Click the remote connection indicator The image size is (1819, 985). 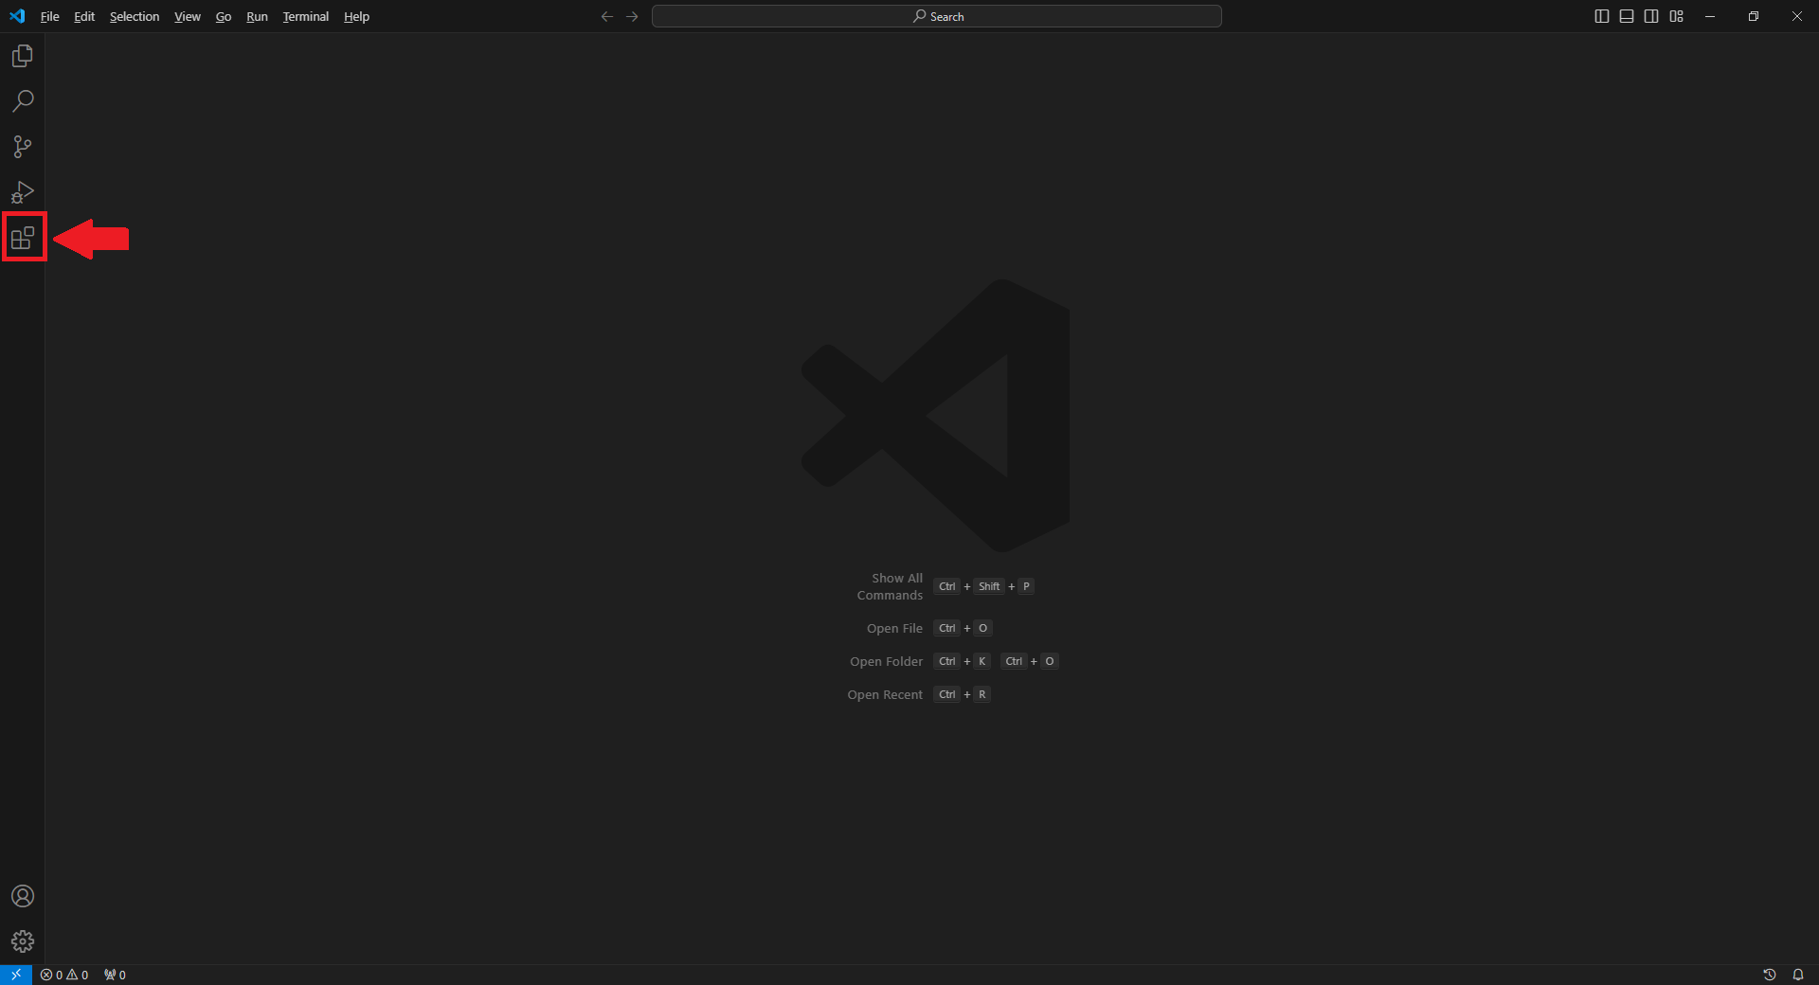point(14,975)
